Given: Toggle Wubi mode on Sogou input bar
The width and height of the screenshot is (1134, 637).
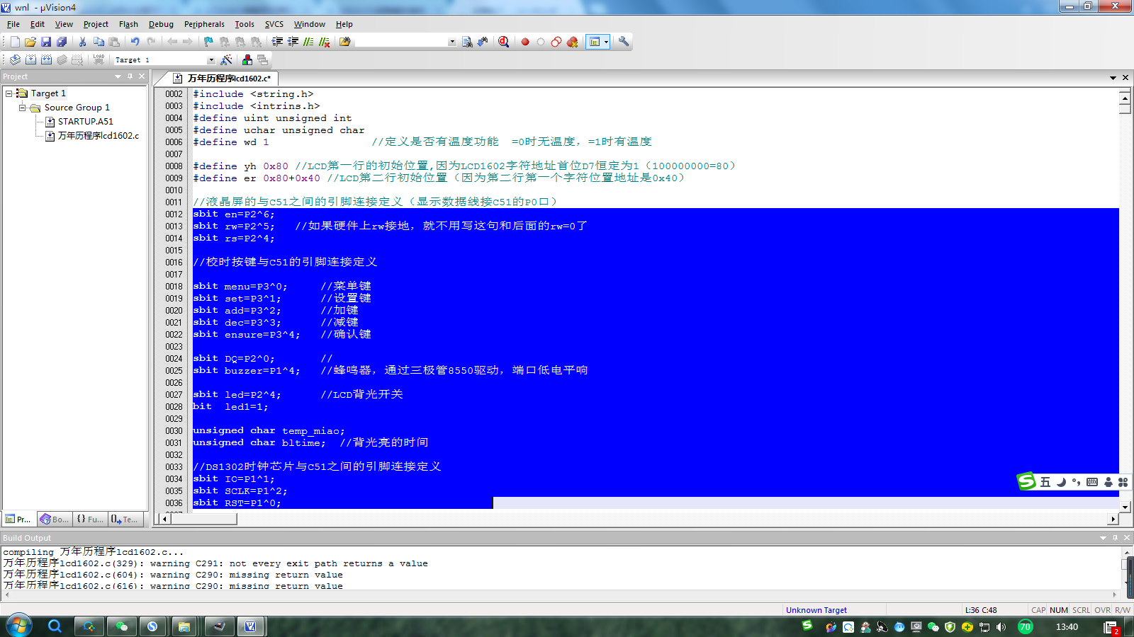Looking at the screenshot, I should pos(1045,482).
